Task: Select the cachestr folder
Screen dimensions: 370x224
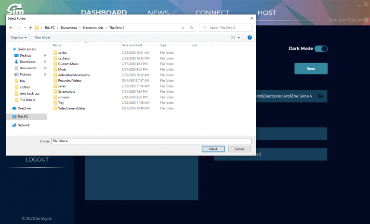Action: coord(64,58)
